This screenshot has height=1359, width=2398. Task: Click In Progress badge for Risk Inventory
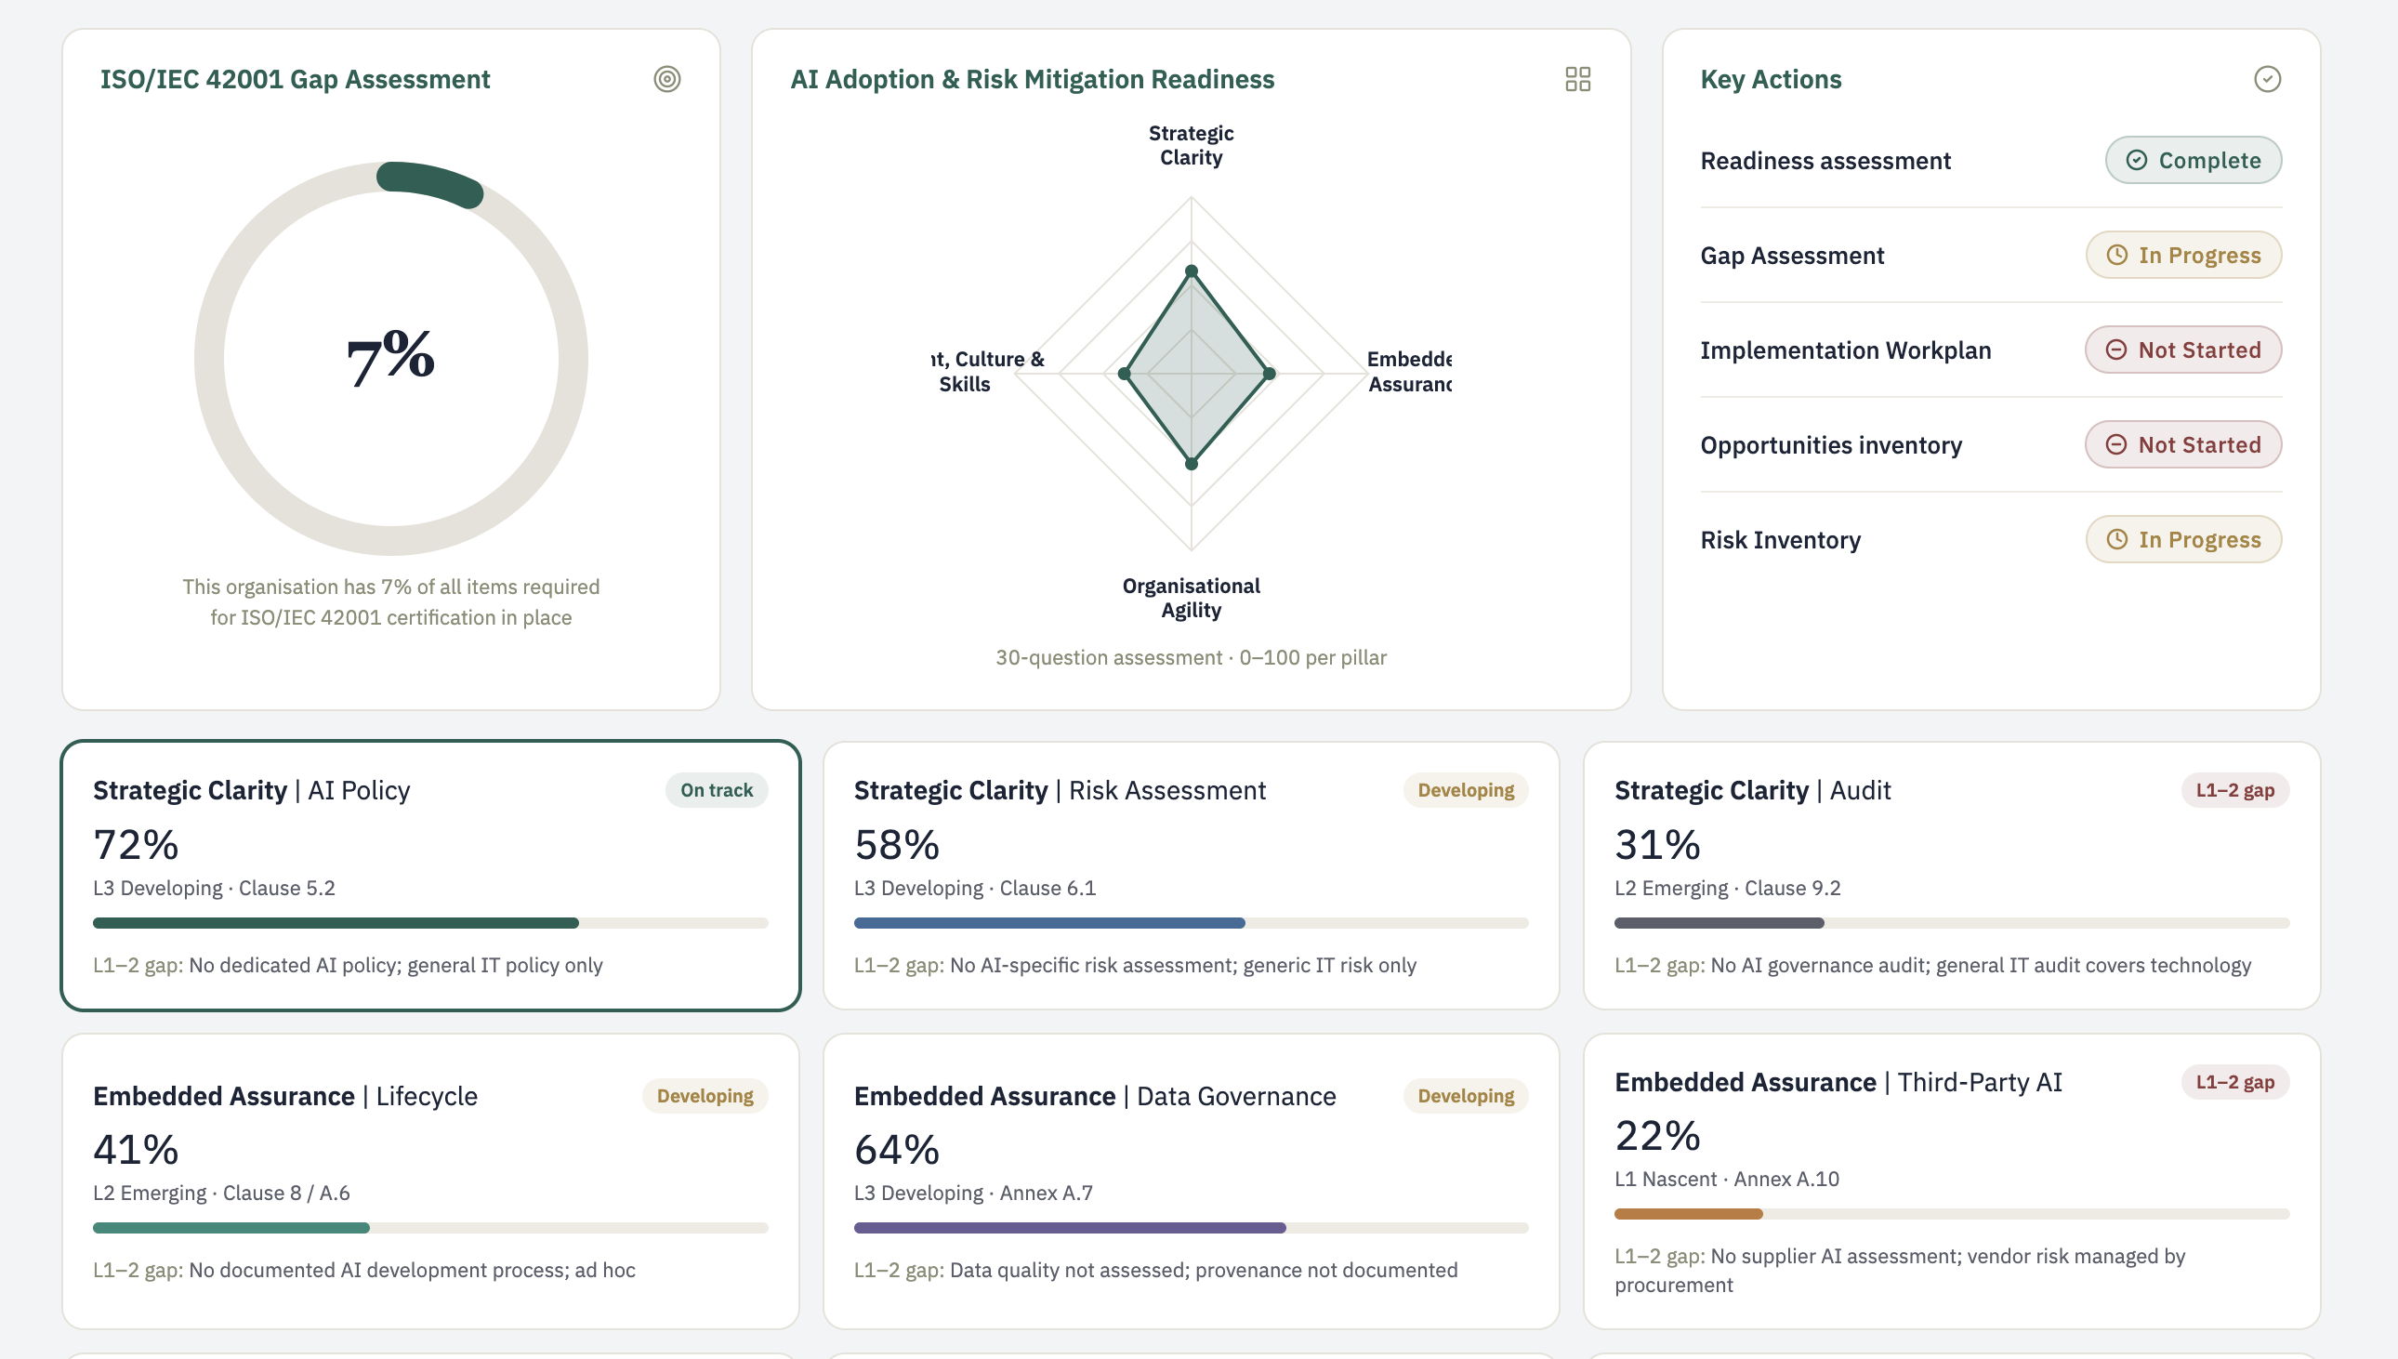[2183, 539]
